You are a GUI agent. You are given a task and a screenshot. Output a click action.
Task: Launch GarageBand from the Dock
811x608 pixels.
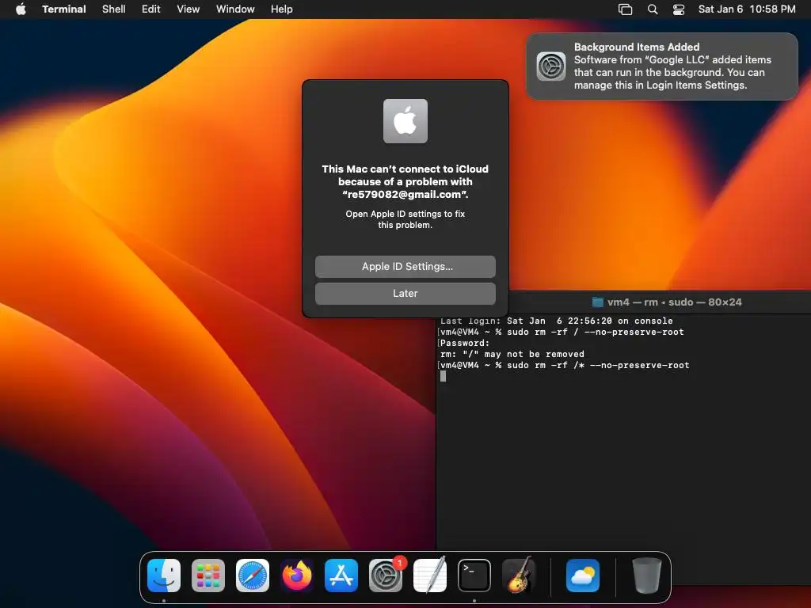tap(519, 576)
